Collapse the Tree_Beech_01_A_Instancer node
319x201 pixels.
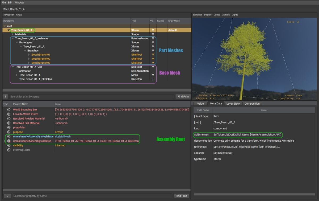tap(13, 38)
